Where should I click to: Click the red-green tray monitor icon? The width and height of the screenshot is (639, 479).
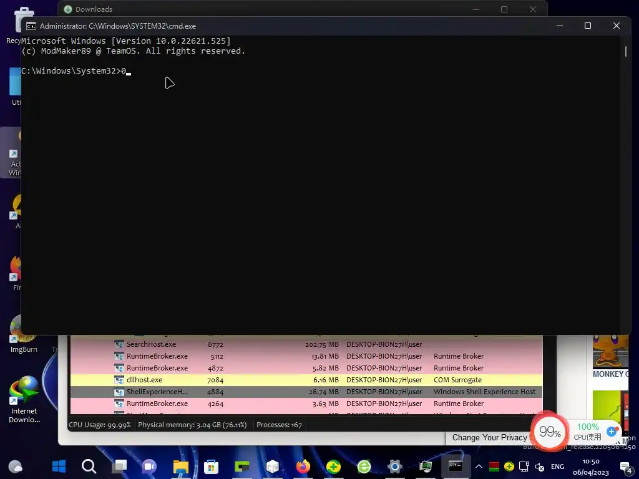494,467
